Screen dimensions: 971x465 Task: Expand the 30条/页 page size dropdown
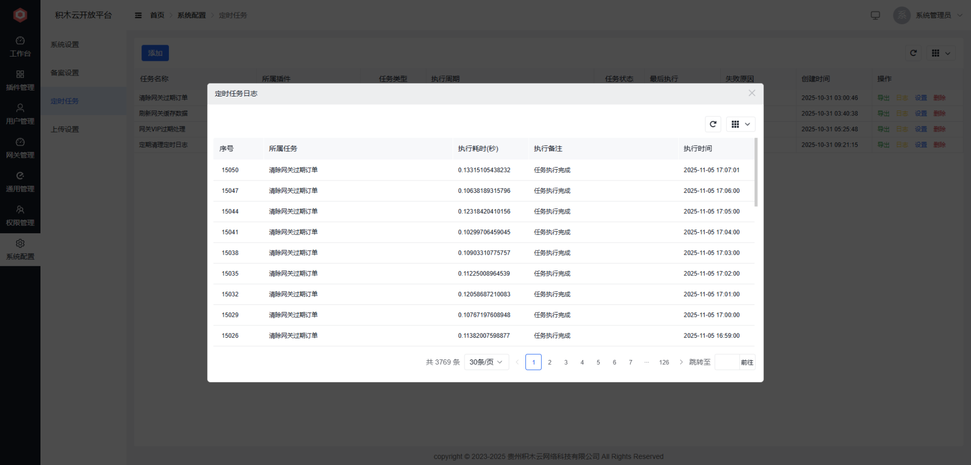coord(486,362)
